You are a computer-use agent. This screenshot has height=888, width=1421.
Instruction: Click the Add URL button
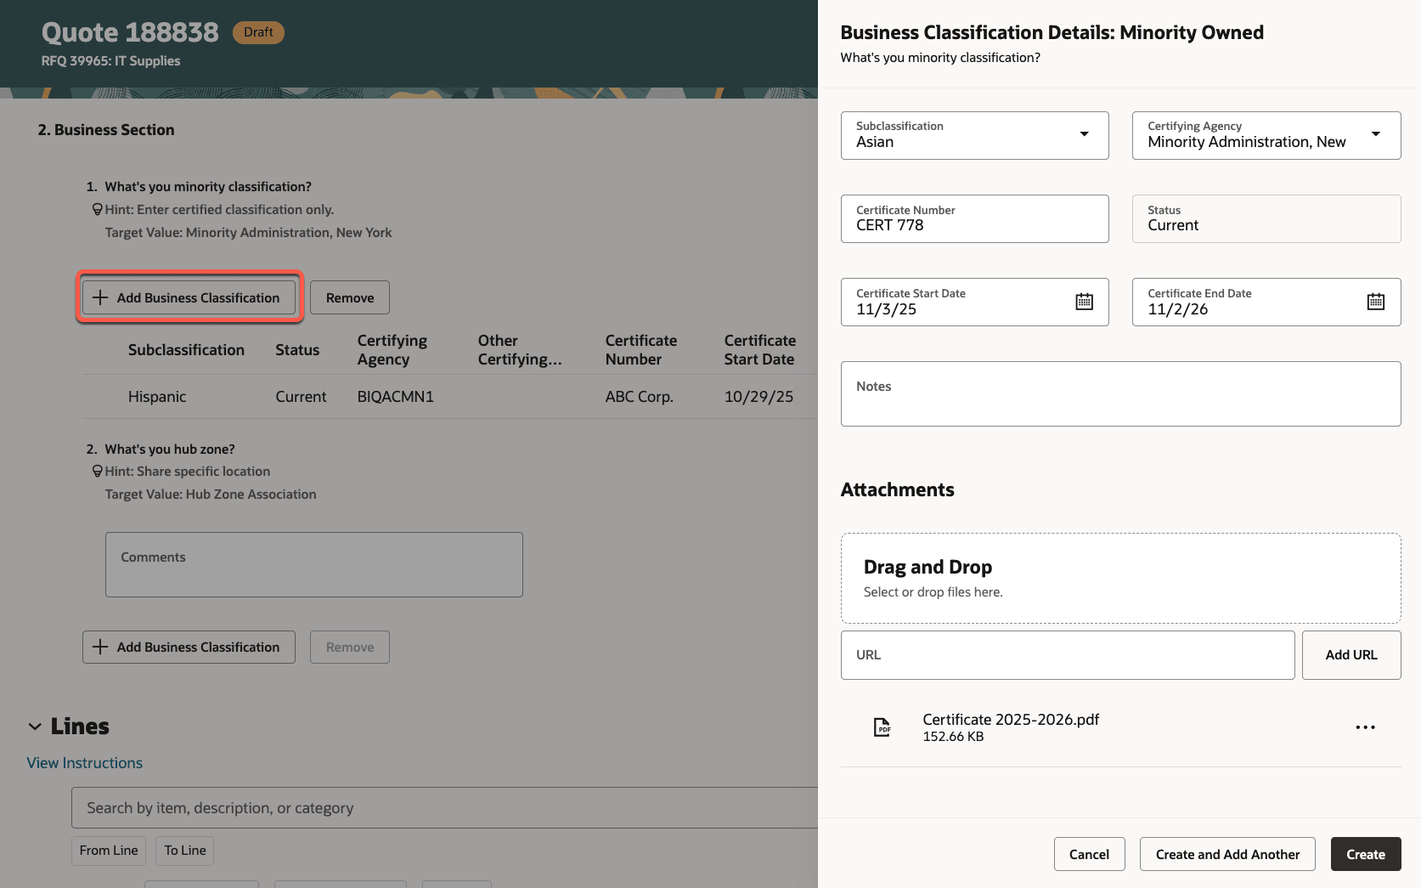[x=1351, y=654]
